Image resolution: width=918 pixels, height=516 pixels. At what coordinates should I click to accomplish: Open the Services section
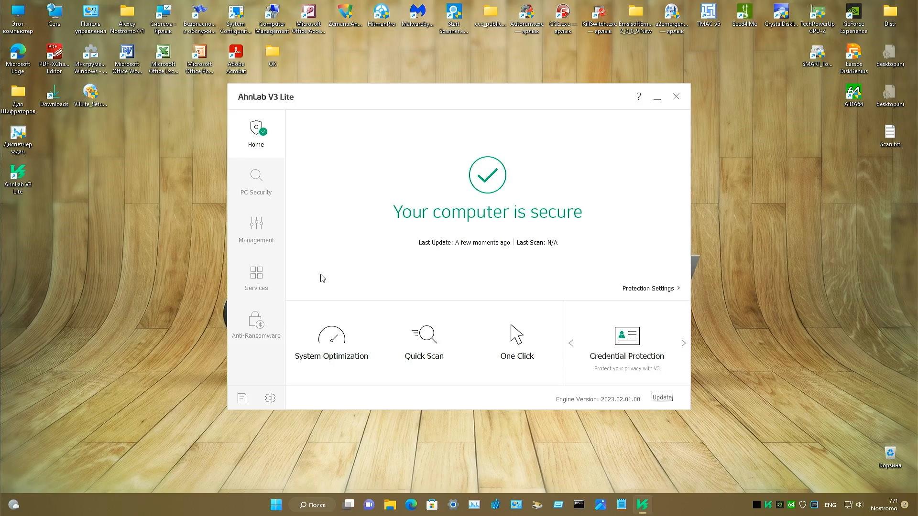click(256, 279)
